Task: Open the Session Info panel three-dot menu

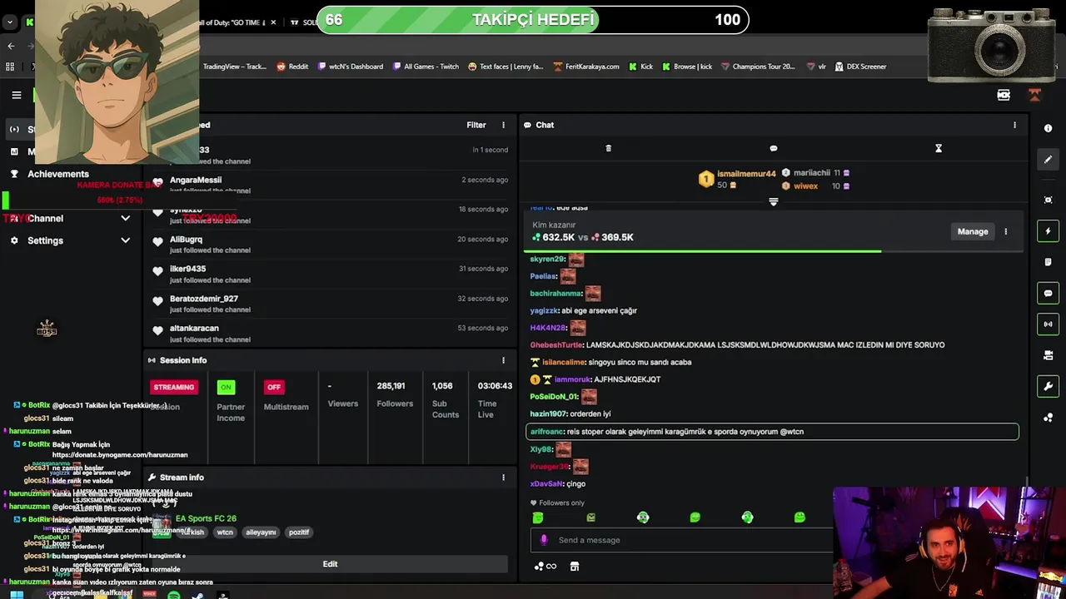Action: click(x=503, y=360)
